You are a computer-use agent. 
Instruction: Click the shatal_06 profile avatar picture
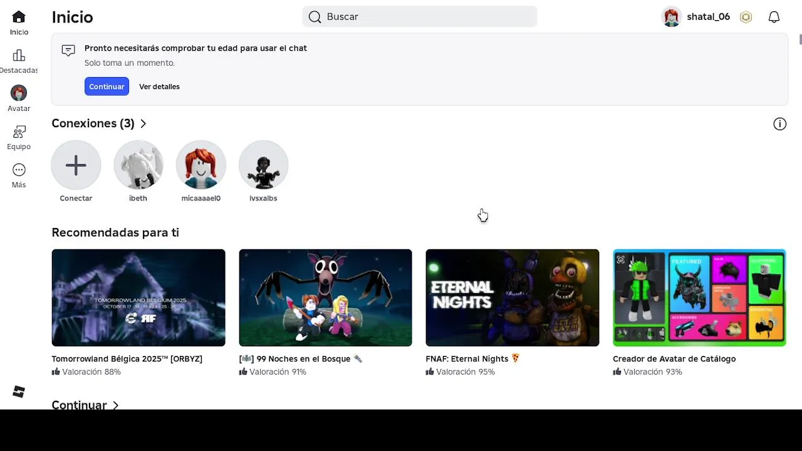click(672, 17)
